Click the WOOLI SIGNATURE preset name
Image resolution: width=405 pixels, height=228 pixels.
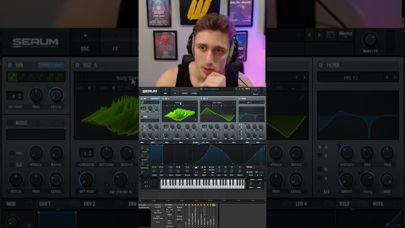211,89
